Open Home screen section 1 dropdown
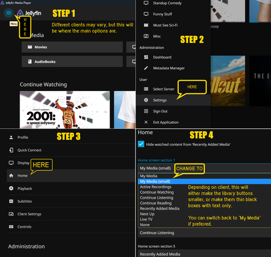Screen dimensions: 271x257 (204, 168)
